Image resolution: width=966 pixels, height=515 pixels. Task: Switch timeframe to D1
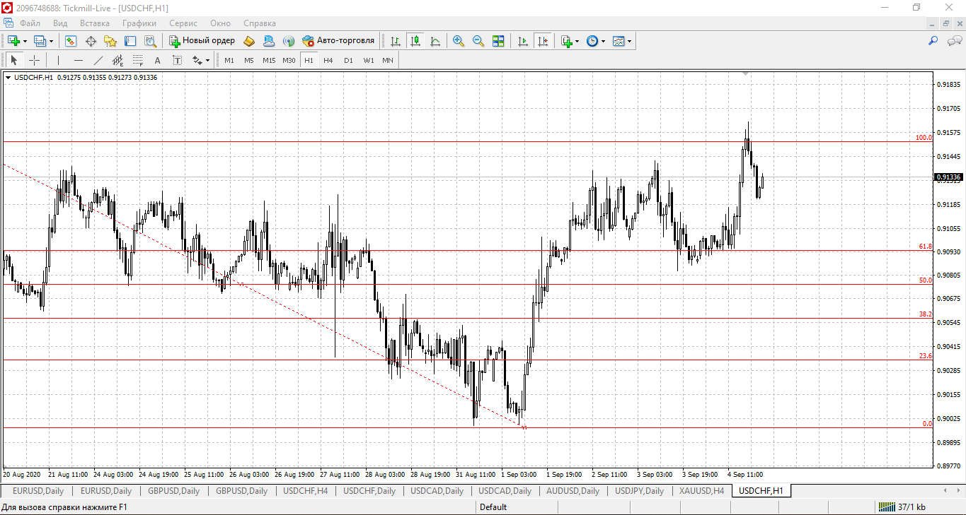(348, 60)
